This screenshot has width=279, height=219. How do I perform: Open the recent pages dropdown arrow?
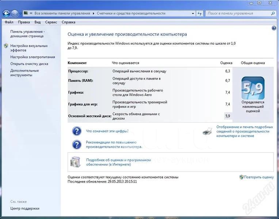pyautogui.click(x=20, y=14)
